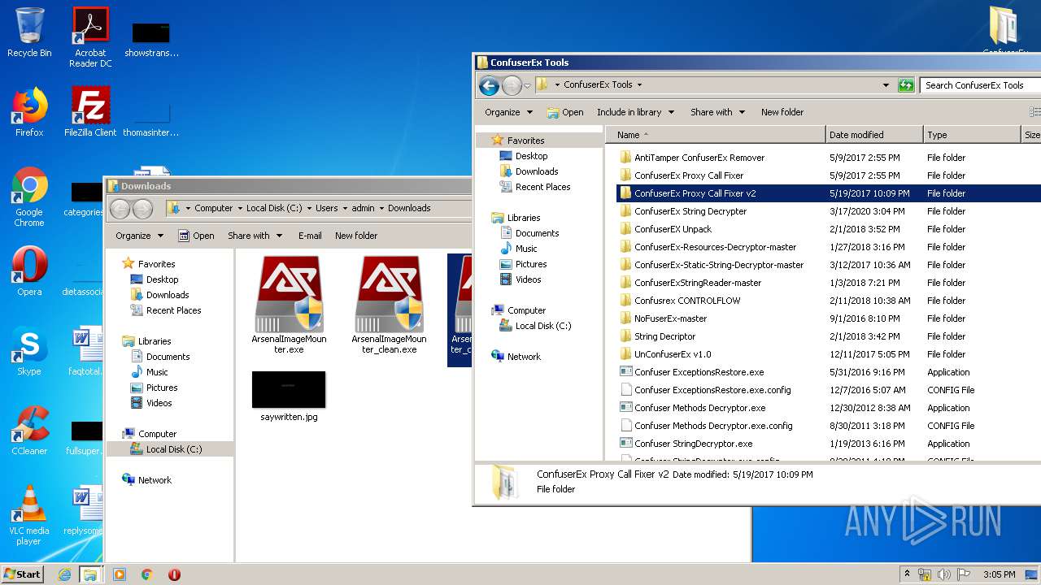Select ArsenalImageMounter_clean.exe file
The width and height of the screenshot is (1041, 585).
click(389, 305)
